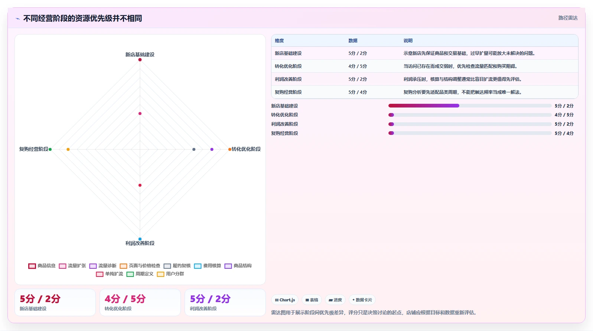Click the red data point at 新店基础建设 axis tip
This screenshot has height=331, width=593.
click(x=140, y=60)
